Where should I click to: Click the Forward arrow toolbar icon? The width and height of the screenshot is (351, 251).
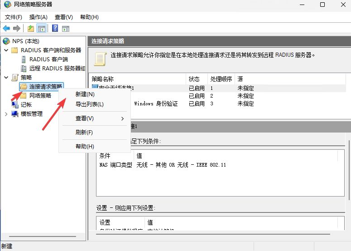tap(17, 29)
